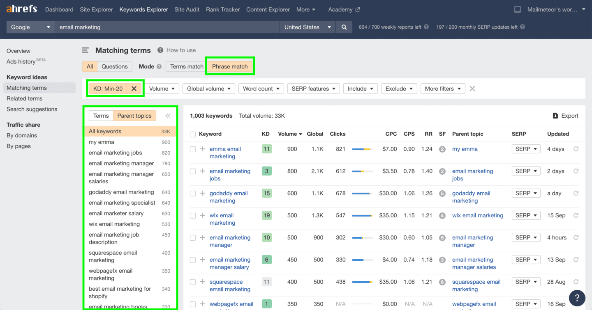Screen dimensions: 592x310
Task: Open Search suggestions in the sidebar
Action: pyautogui.click(x=32, y=109)
